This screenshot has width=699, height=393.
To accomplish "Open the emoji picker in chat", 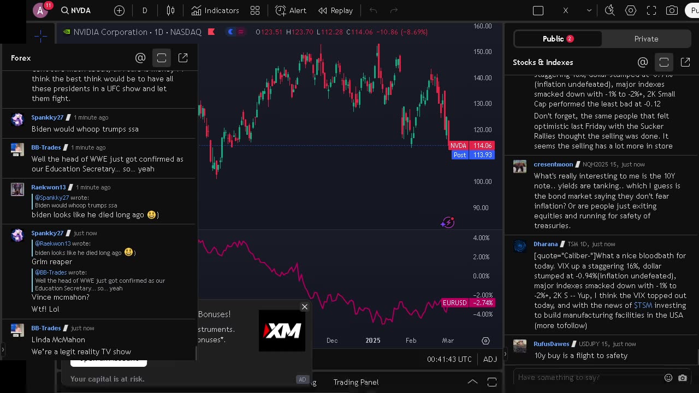I will (x=668, y=378).
